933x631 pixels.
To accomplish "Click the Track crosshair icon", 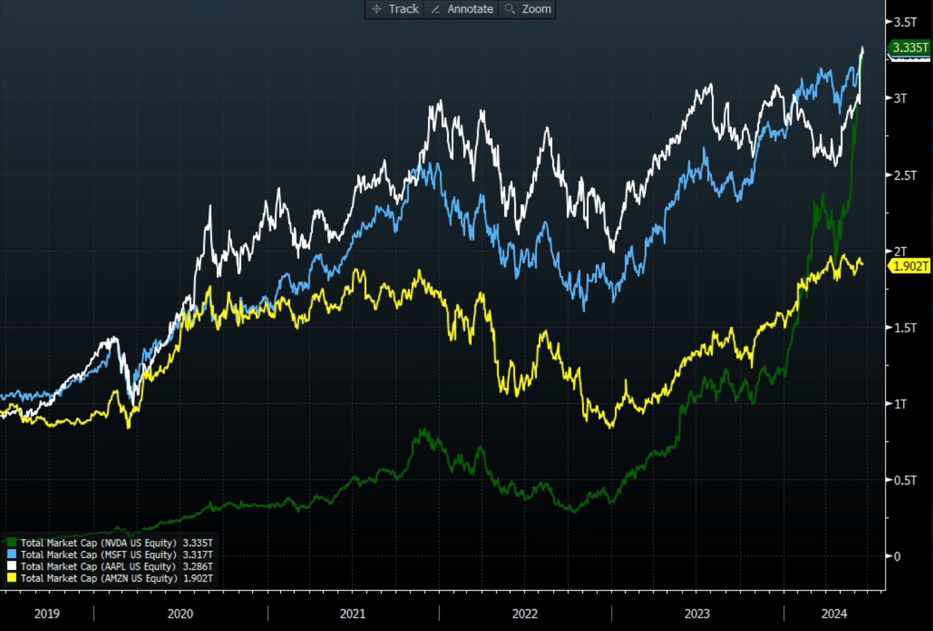I will [376, 9].
